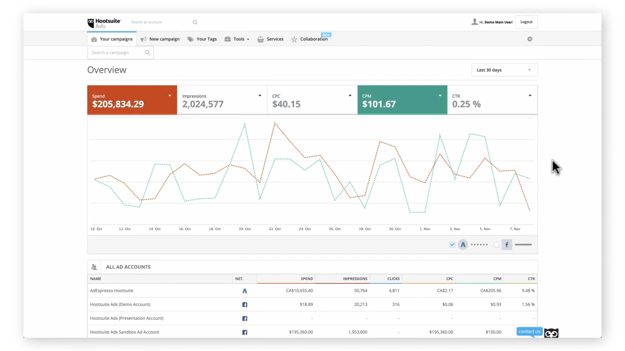Click the owl mascot chat icon
Screen dimensions: 625x351
click(x=551, y=333)
